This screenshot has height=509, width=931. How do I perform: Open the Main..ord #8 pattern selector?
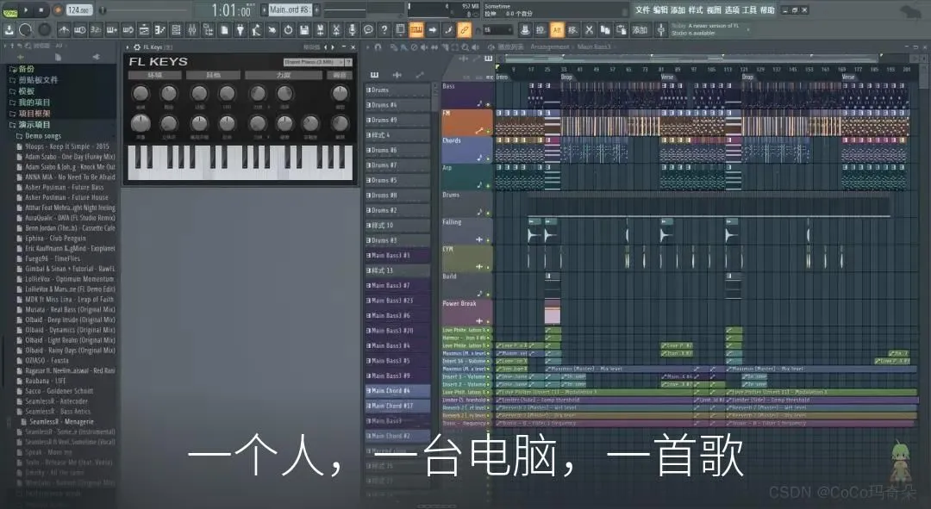pyautogui.click(x=289, y=10)
